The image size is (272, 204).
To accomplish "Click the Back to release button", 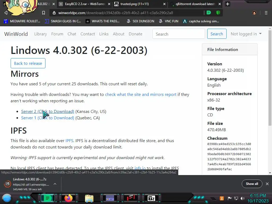I will [x=28, y=63].
